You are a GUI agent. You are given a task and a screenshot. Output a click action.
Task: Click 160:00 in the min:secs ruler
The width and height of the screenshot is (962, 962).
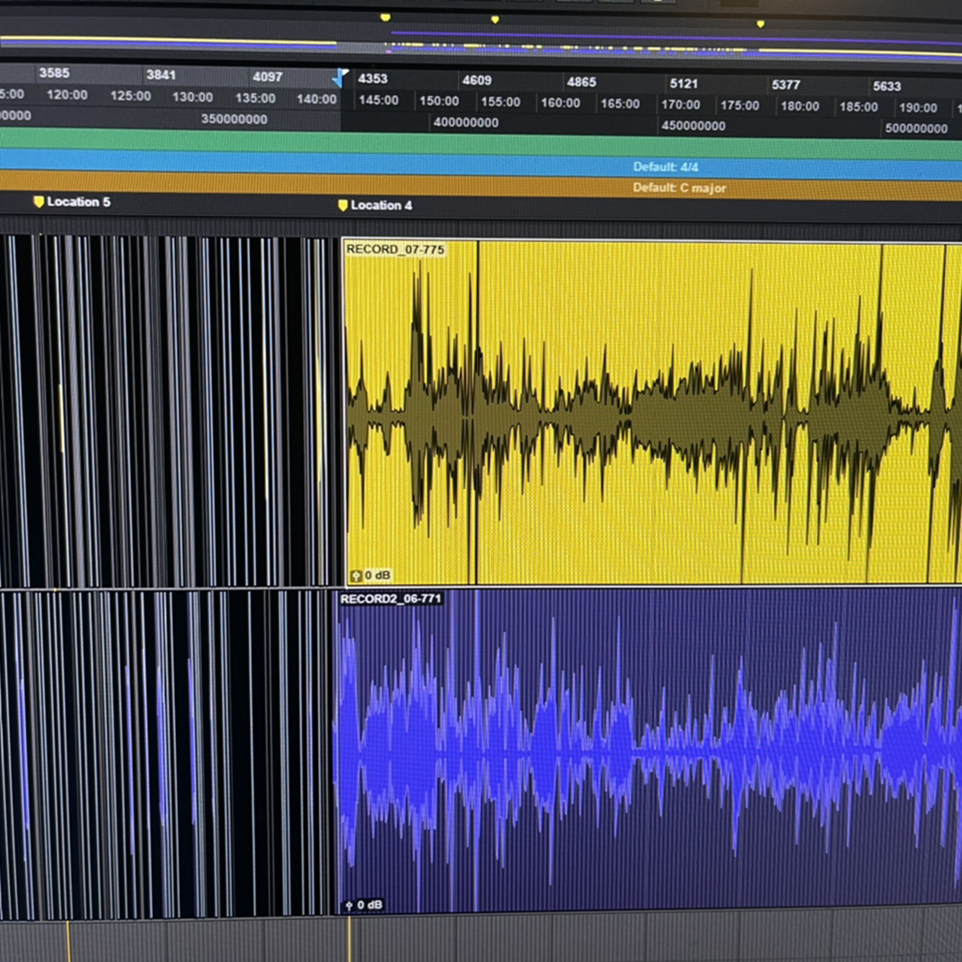coord(560,103)
